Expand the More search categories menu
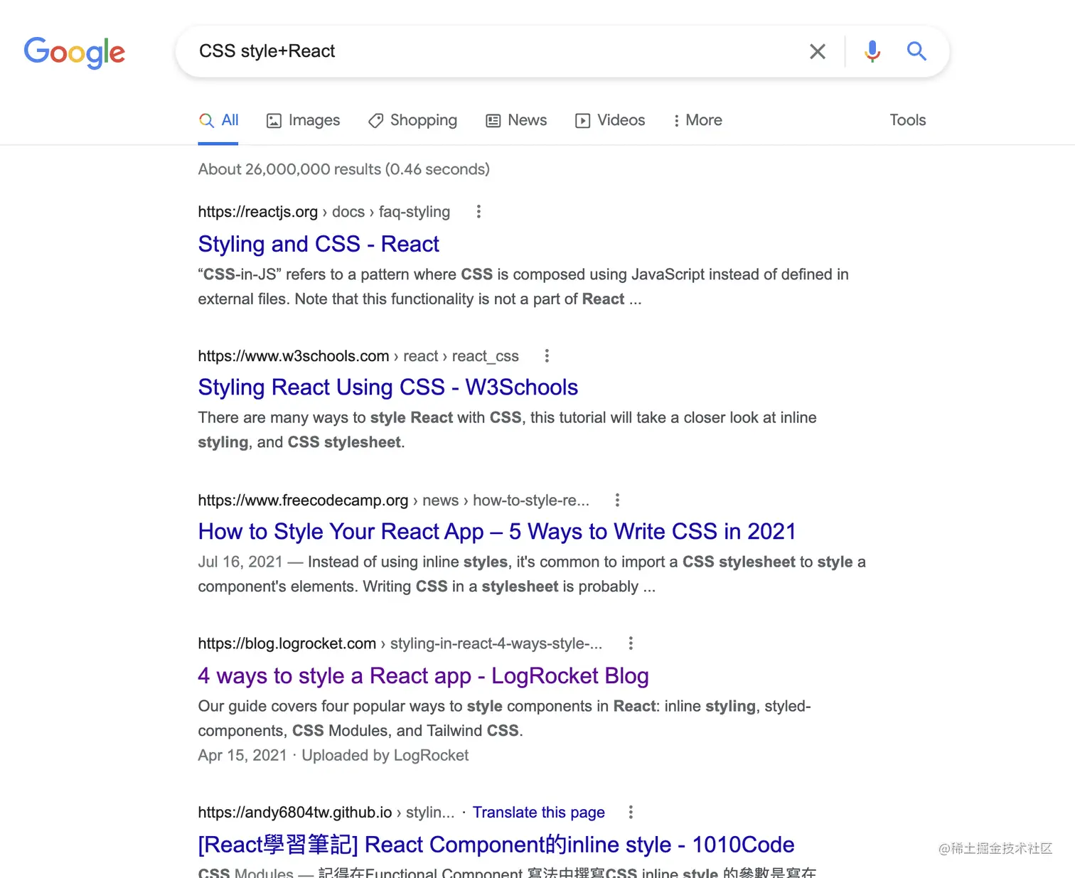Screen dimensions: 1075x878 coord(697,120)
